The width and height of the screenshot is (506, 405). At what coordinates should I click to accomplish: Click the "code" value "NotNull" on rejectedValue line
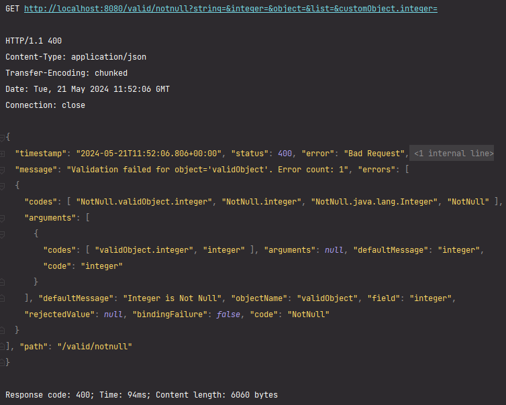coord(309,314)
